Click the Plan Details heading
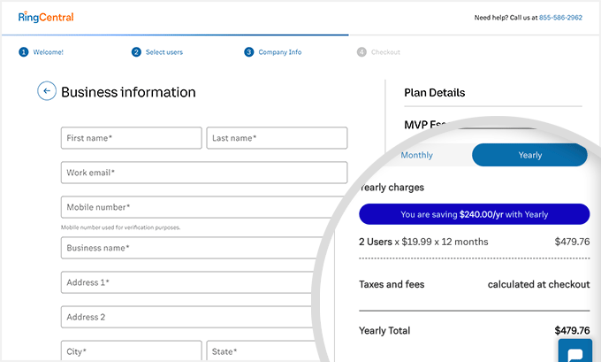This screenshot has height=362, width=601. (435, 93)
